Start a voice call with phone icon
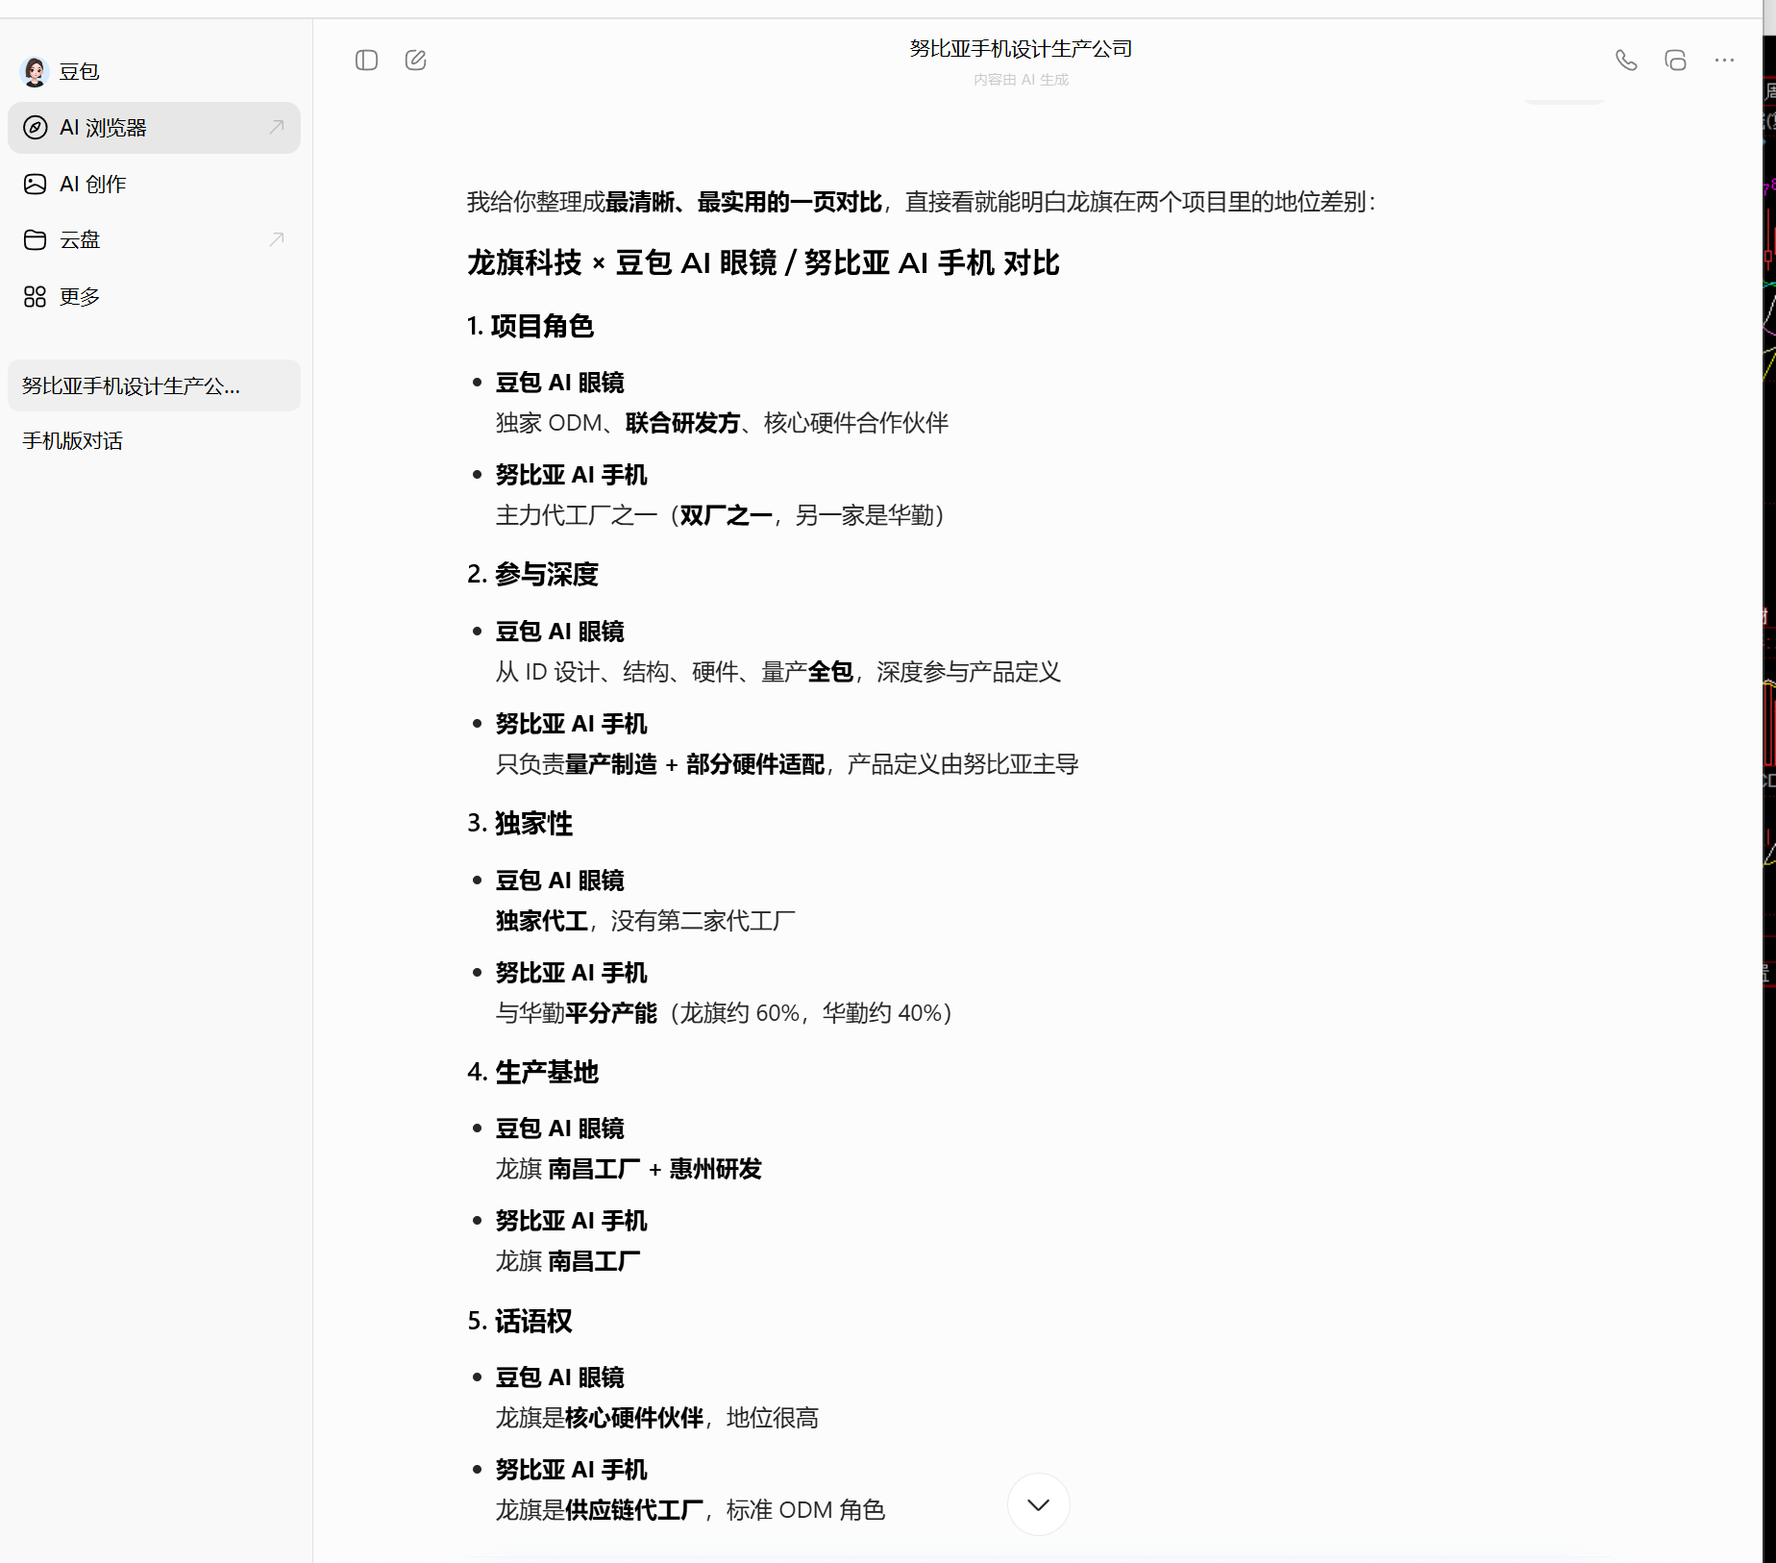The width and height of the screenshot is (1776, 1563). (1626, 61)
